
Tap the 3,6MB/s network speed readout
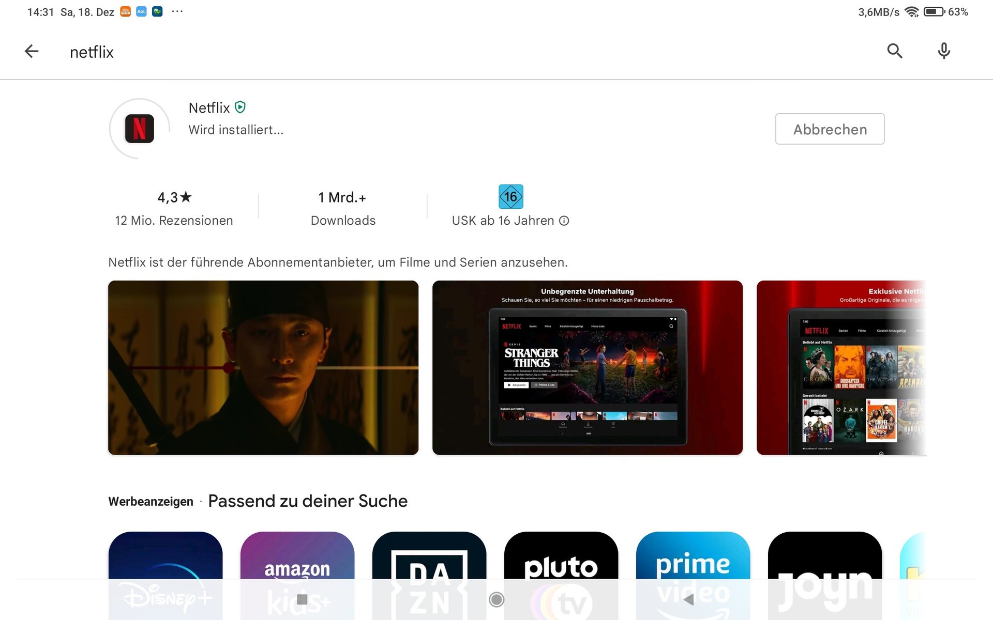(x=879, y=12)
